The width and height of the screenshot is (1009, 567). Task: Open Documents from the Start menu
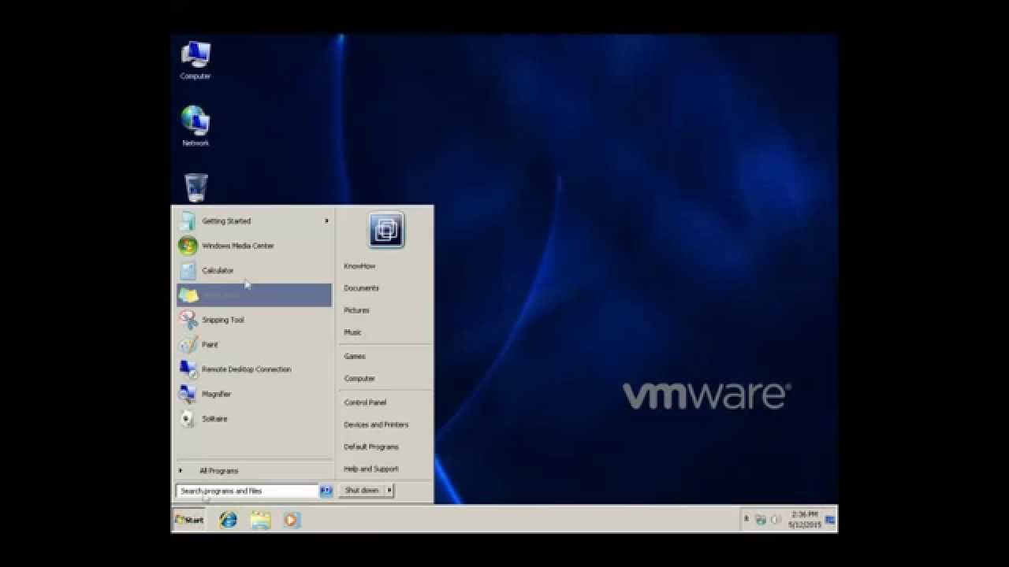[361, 288]
